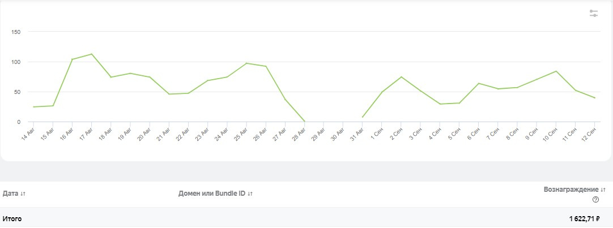Click the Домен или Bundle ID header text
This screenshot has width=613, height=228.
[x=211, y=193]
